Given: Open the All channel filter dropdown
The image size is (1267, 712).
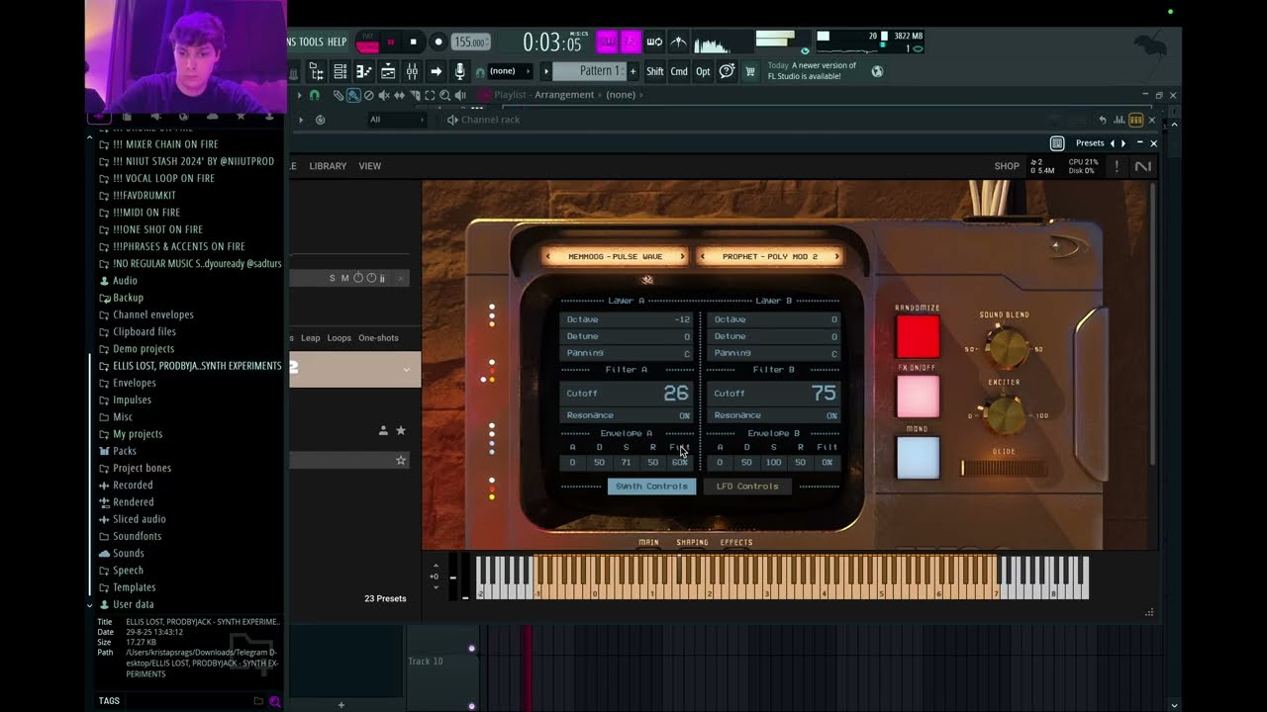Looking at the screenshot, I should coord(396,120).
